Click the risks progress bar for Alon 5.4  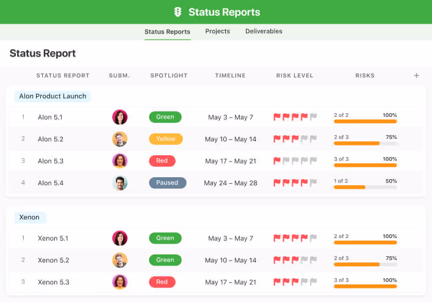(365, 187)
